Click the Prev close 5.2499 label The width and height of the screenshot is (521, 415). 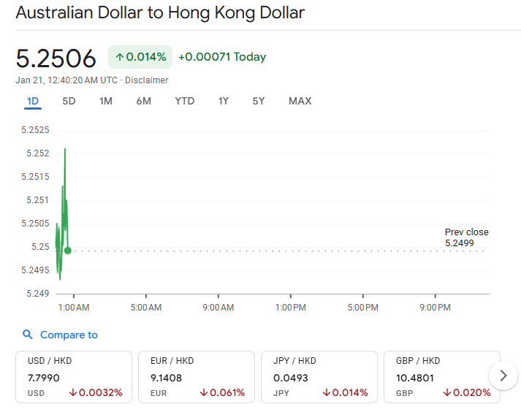466,237
